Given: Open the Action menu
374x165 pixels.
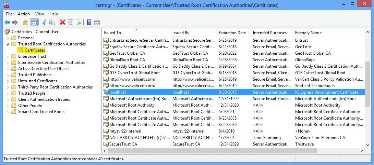Looking at the screenshot, I should [x=24, y=14].
